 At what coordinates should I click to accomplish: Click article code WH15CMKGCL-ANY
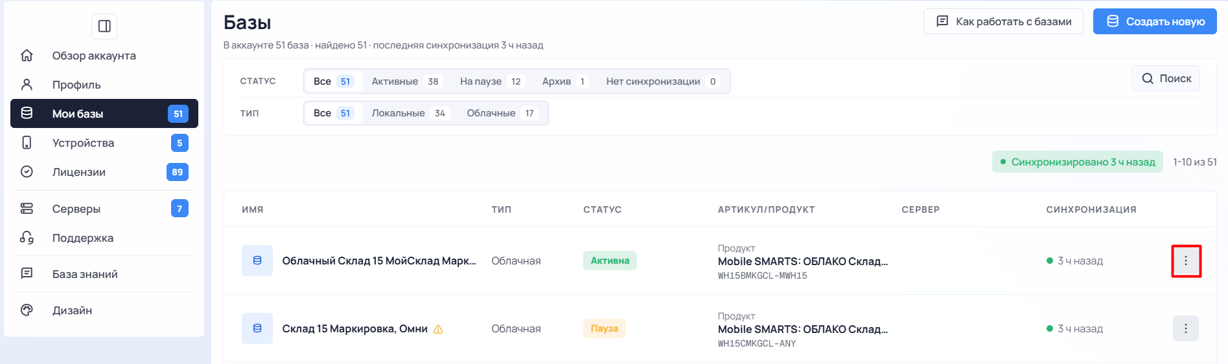(x=757, y=343)
